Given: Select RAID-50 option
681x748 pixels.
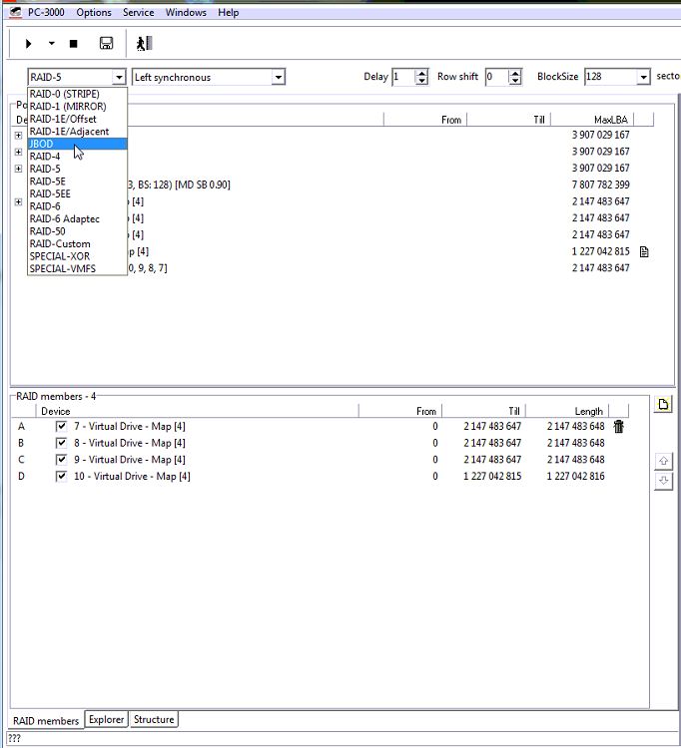Looking at the screenshot, I should 77,231.
